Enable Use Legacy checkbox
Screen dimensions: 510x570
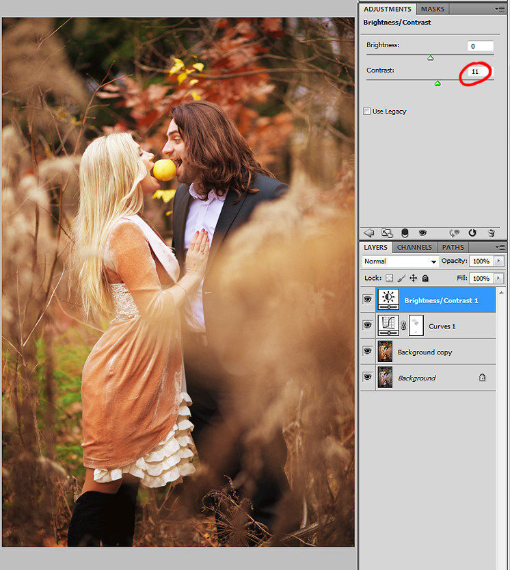pos(367,112)
